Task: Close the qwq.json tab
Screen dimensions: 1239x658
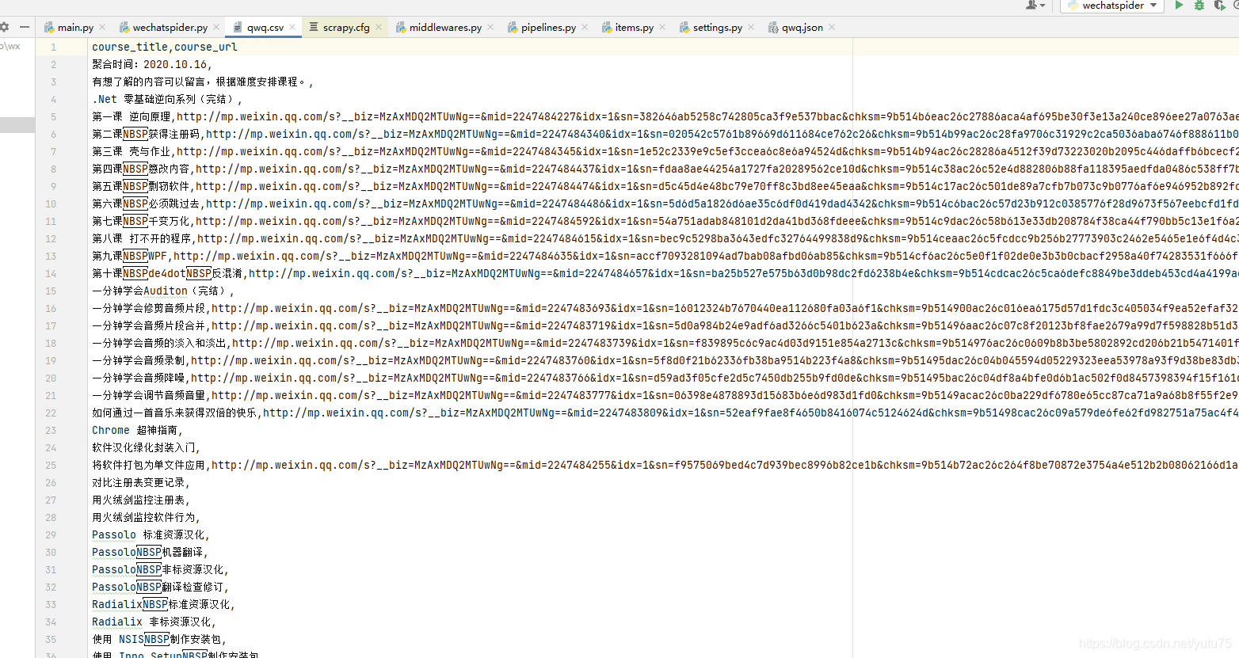Action: coord(832,27)
